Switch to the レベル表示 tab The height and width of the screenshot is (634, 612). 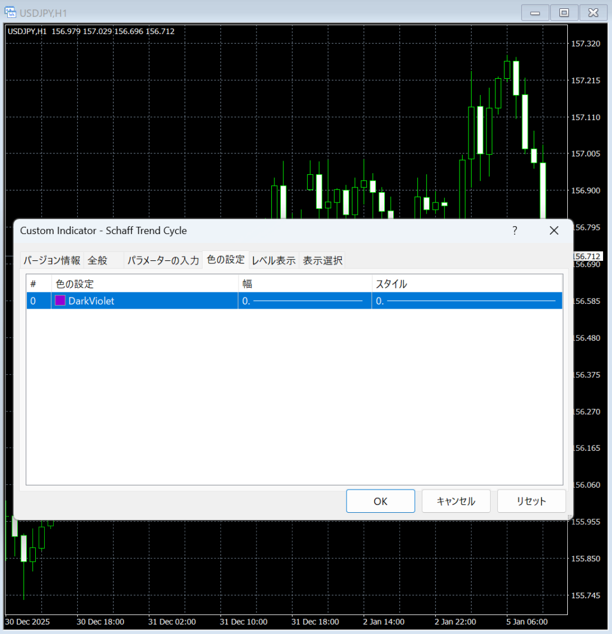(x=274, y=260)
